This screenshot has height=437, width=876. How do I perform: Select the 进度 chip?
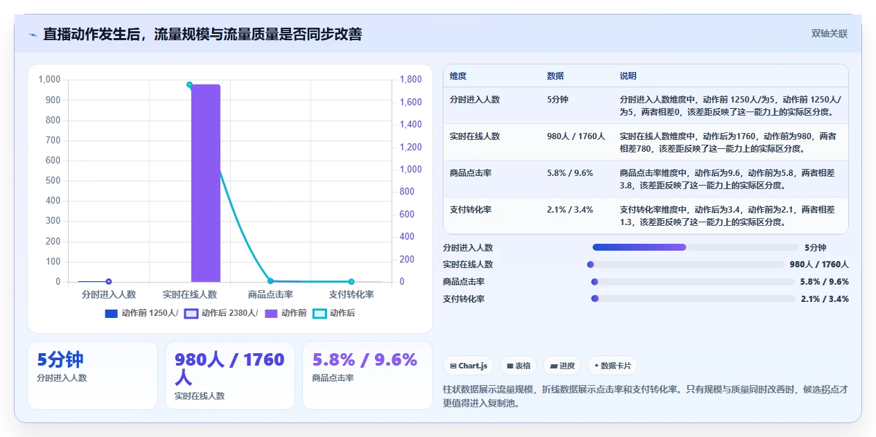(x=562, y=366)
